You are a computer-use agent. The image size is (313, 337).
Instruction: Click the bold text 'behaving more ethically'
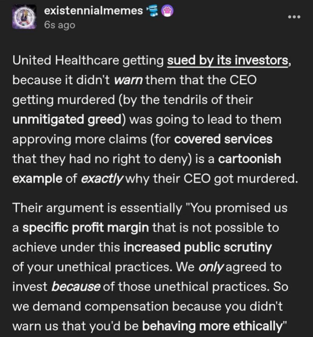pyautogui.click(x=212, y=326)
